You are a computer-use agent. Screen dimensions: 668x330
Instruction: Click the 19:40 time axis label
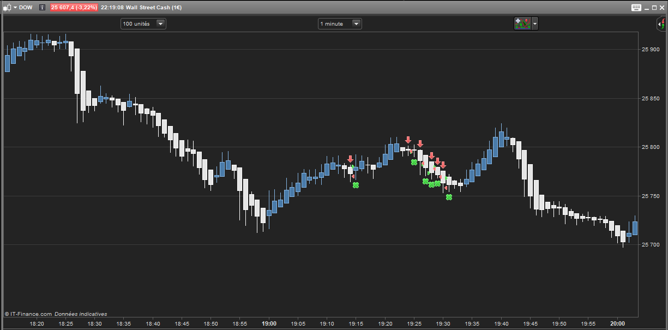[x=501, y=323]
